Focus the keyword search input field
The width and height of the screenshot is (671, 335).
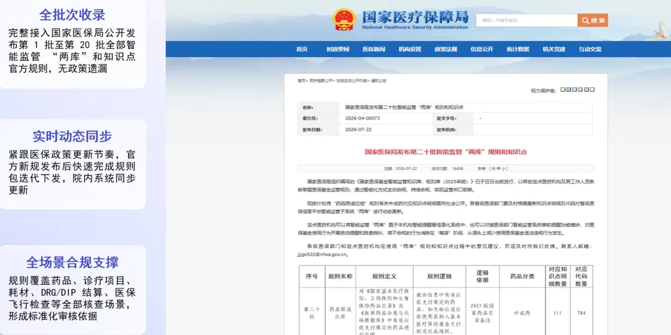pyautogui.click(x=527, y=20)
